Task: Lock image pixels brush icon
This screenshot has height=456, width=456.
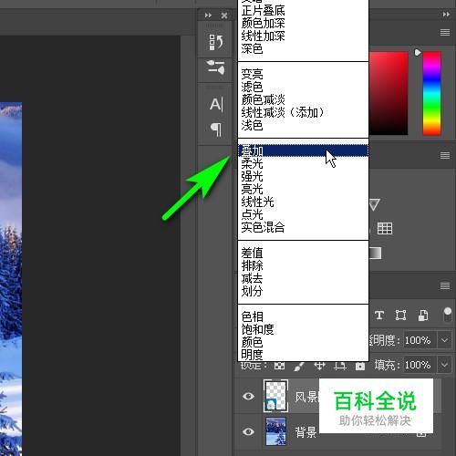Action: 299,366
